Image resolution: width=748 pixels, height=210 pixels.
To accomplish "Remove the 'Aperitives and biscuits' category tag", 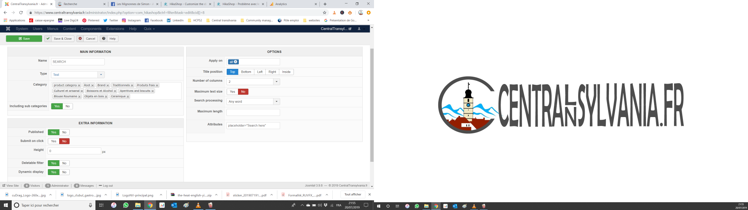I will coord(153,91).
